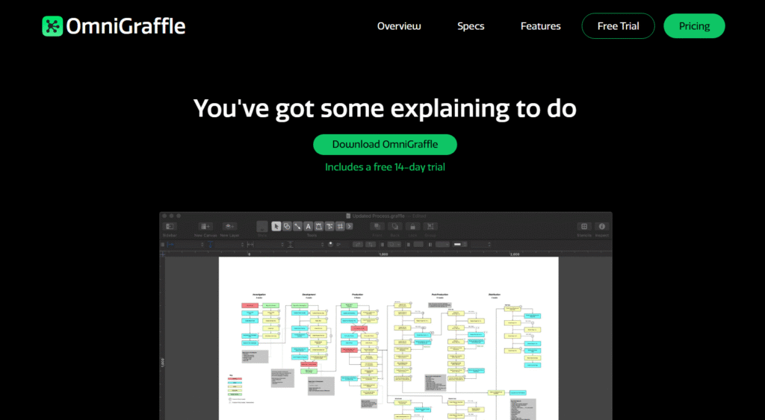Click the OmniGraffle logo icon
This screenshot has width=765, height=420.
[52, 26]
